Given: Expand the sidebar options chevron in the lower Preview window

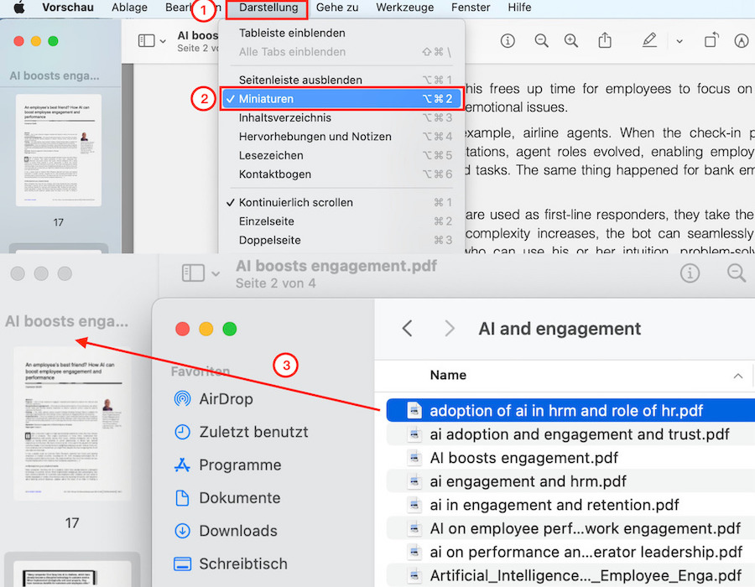Looking at the screenshot, I should 216,273.
